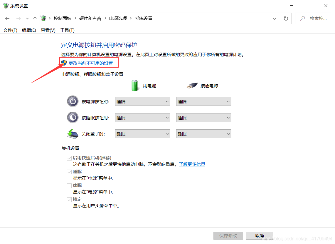Expand address bar history dropdown arrow
Image resolution: width=335 pixels, height=244 pixels.
[x=274, y=19]
